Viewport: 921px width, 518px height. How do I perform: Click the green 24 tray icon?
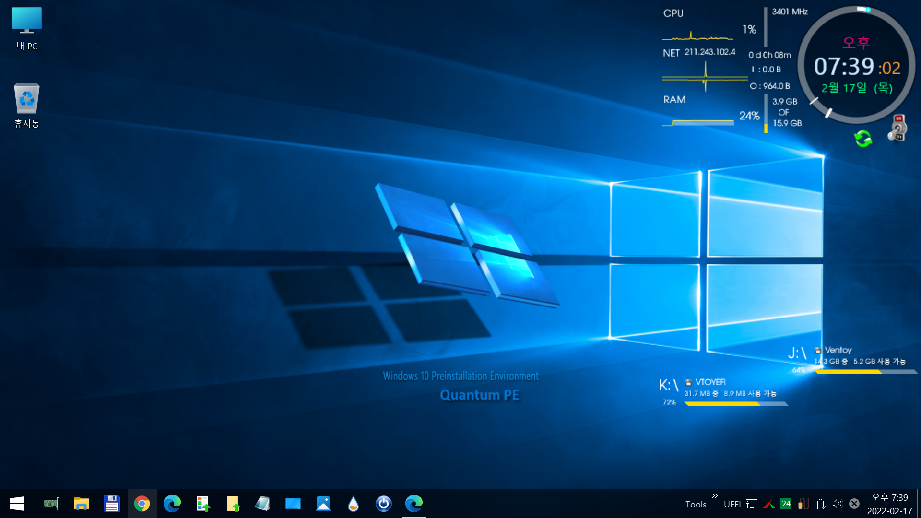[x=786, y=504]
